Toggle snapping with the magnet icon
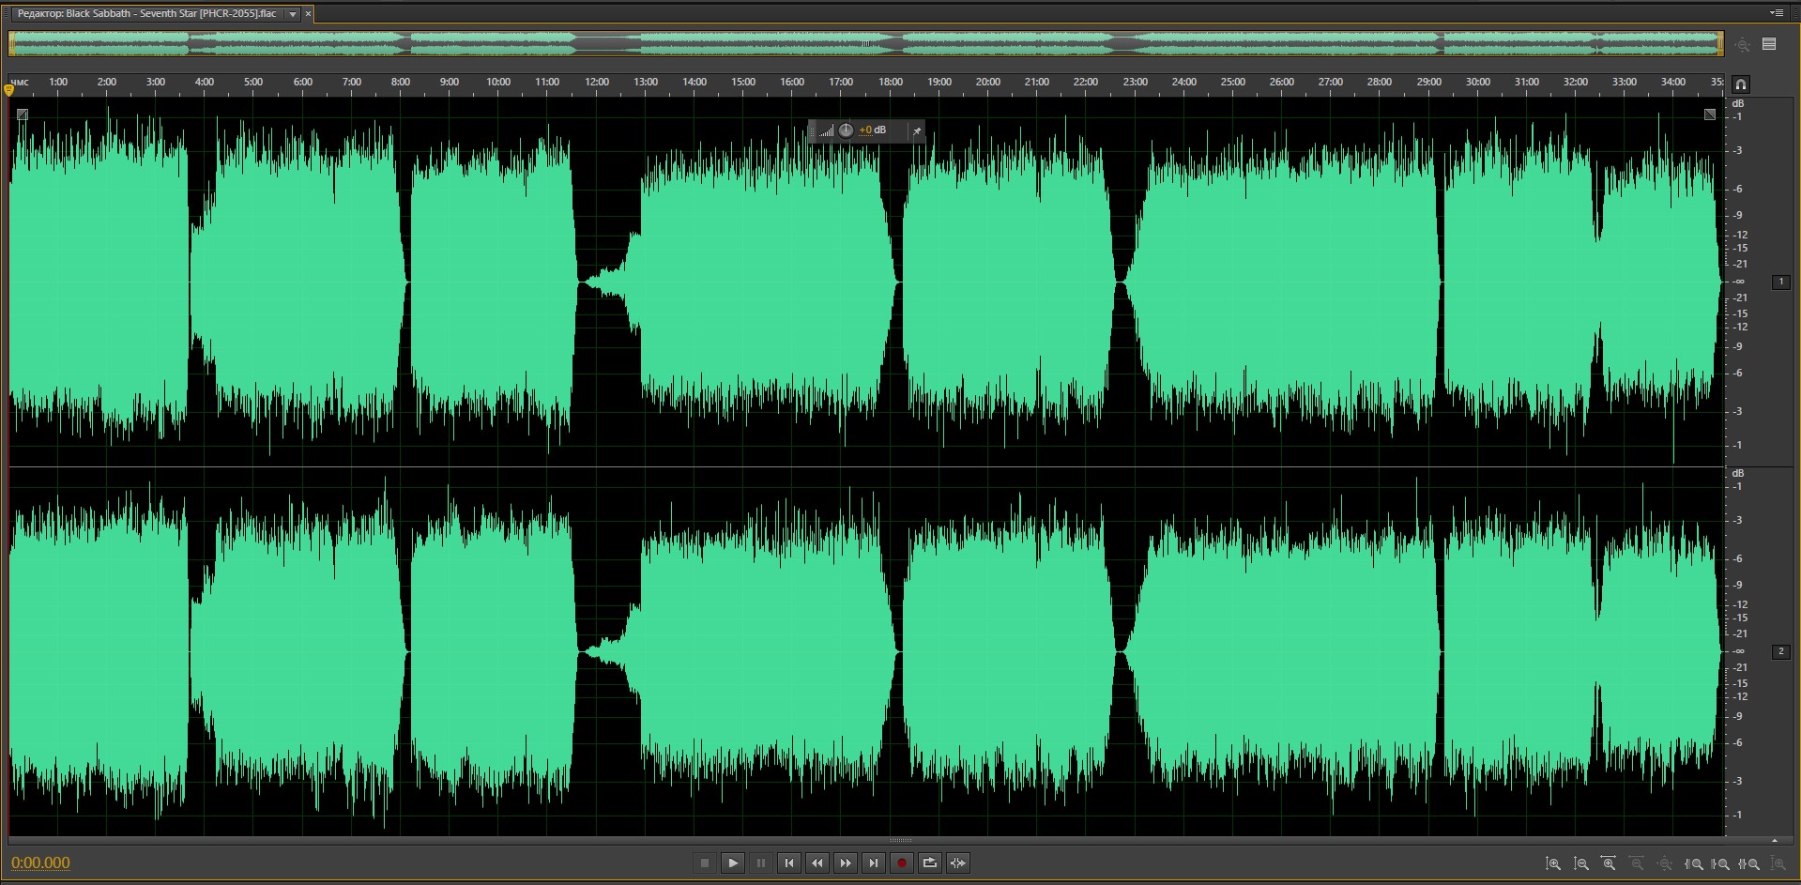1801x885 pixels. pyautogui.click(x=1741, y=84)
